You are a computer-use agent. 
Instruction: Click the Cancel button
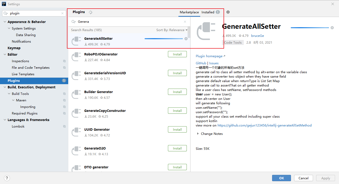(x=303, y=178)
